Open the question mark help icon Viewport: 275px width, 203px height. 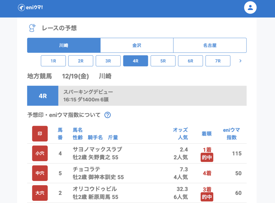click(107, 115)
